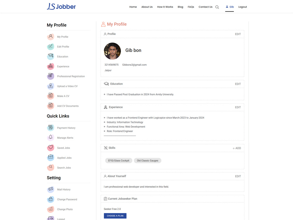Image resolution: width=293 pixels, height=220 pixels.
Task: Click EDIT in the Experience section
Action: click(238, 107)
